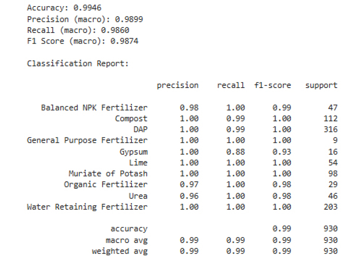Click the Recall (macro) value 0.9860
Screen dimensions: 354x256
click(115, 30)
